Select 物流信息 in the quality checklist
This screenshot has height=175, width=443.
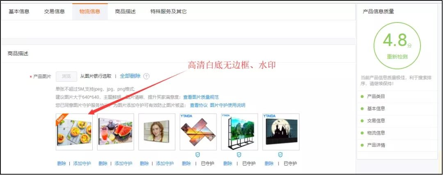[376, 133]
